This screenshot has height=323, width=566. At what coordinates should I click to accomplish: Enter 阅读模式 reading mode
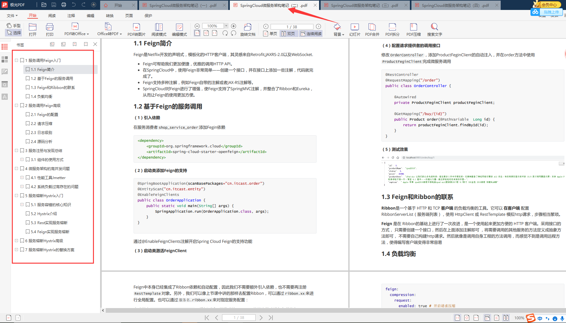[159, 30]
